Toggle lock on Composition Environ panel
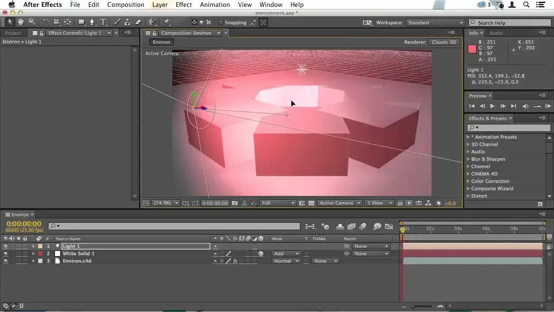 (x=154, y=33)
